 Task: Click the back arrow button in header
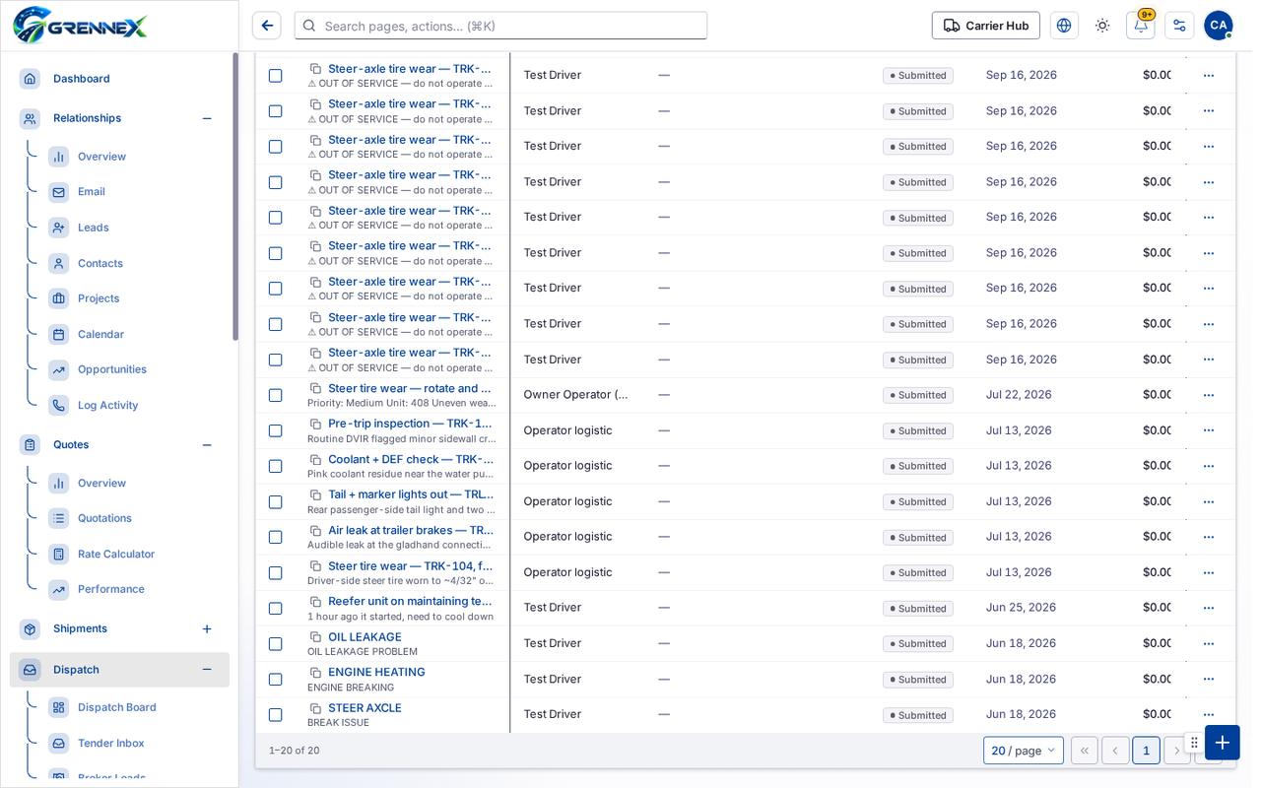(266, 26)
